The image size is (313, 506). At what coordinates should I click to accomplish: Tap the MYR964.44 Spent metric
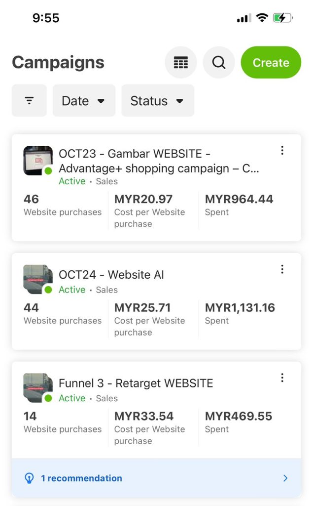[239, 205]
